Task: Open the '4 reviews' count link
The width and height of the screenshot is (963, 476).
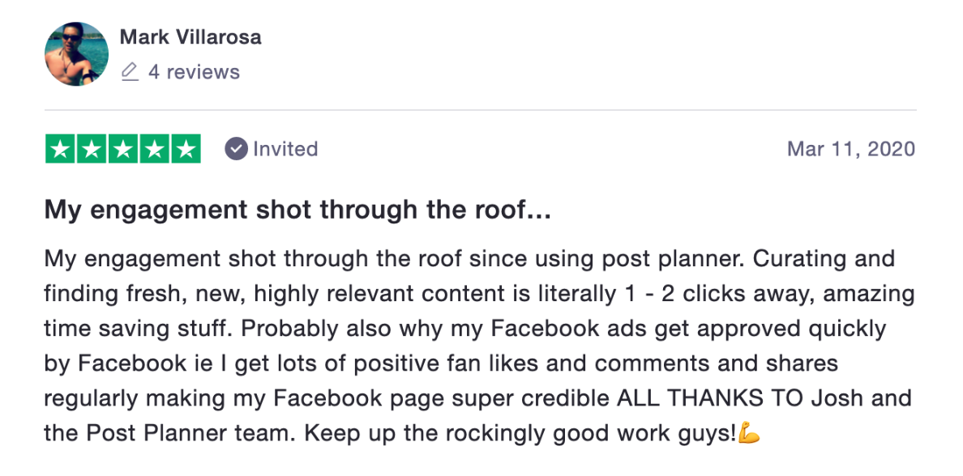Action: [x=194, y=72]
